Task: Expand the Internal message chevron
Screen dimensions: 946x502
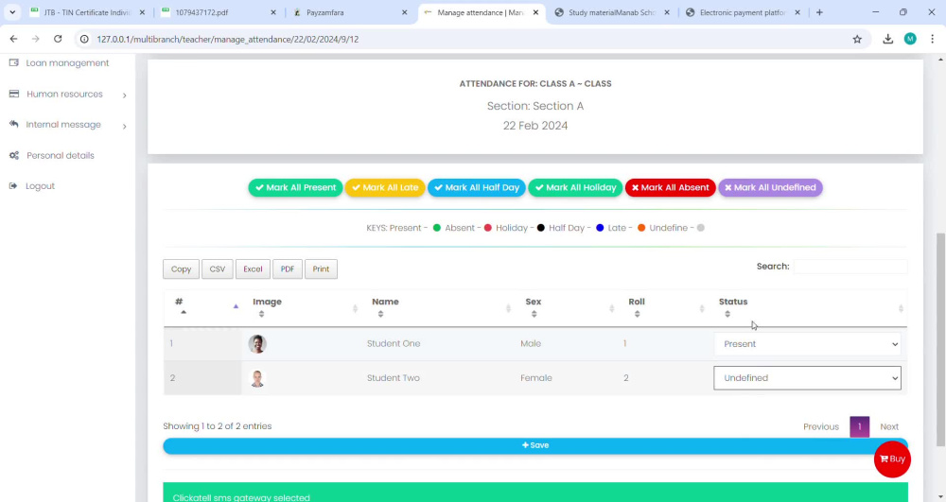Action: (x=124, y=126)
